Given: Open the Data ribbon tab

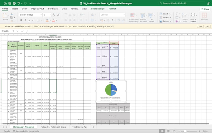Looking at the screenshot, I should [64, 9].
